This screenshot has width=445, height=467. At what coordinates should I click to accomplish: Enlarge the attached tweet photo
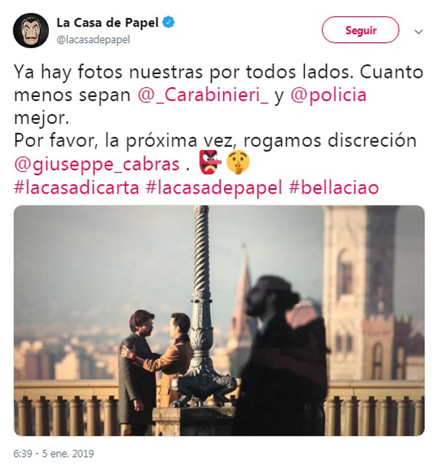[x=220, y=320]
